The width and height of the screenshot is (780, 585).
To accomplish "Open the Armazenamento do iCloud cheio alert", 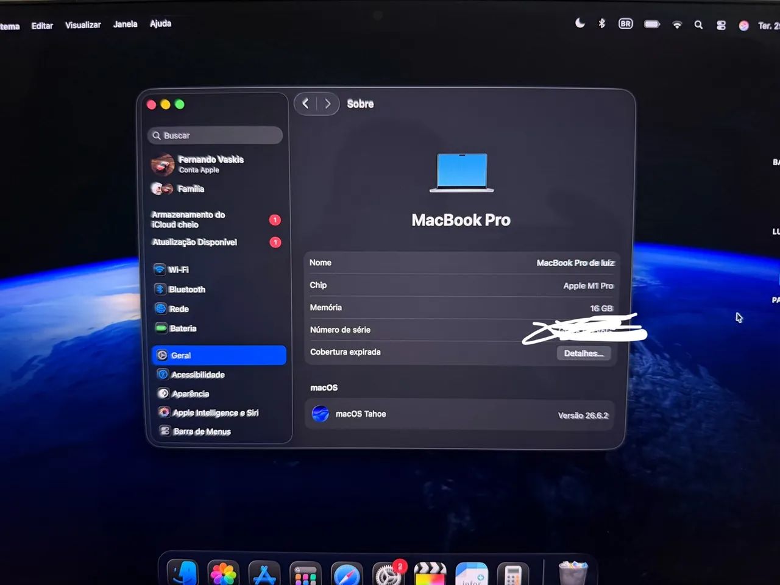I will [216, 219].
